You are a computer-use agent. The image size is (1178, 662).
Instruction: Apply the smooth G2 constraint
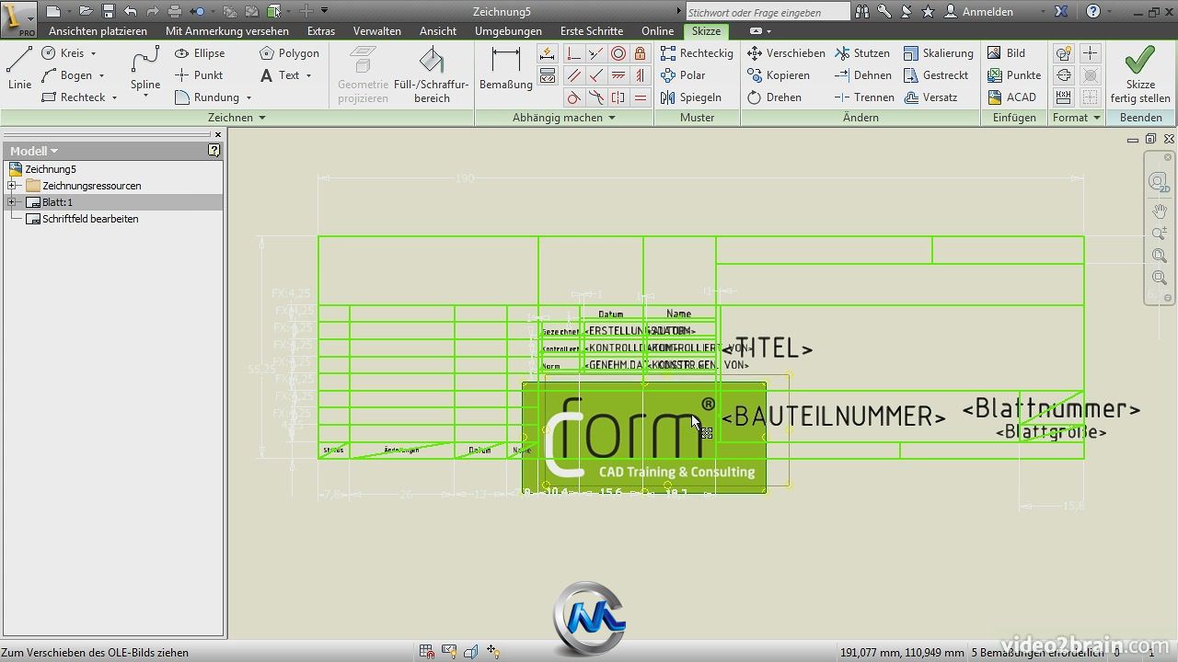tap(596, 97)
